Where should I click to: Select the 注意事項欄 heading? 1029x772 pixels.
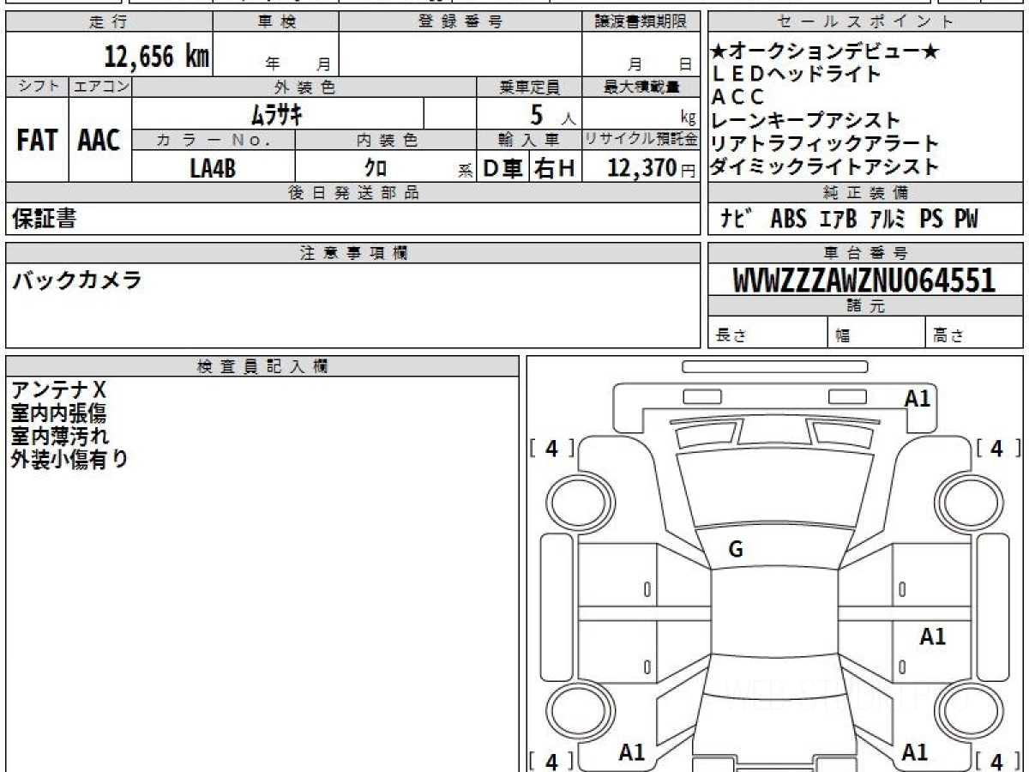352,253
